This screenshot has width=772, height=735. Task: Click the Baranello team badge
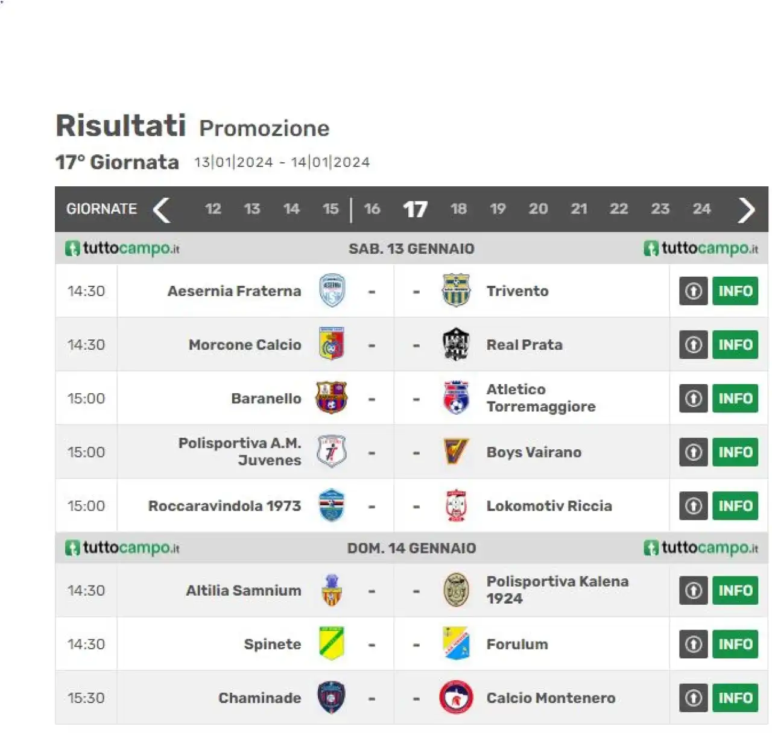pos(332,398)
